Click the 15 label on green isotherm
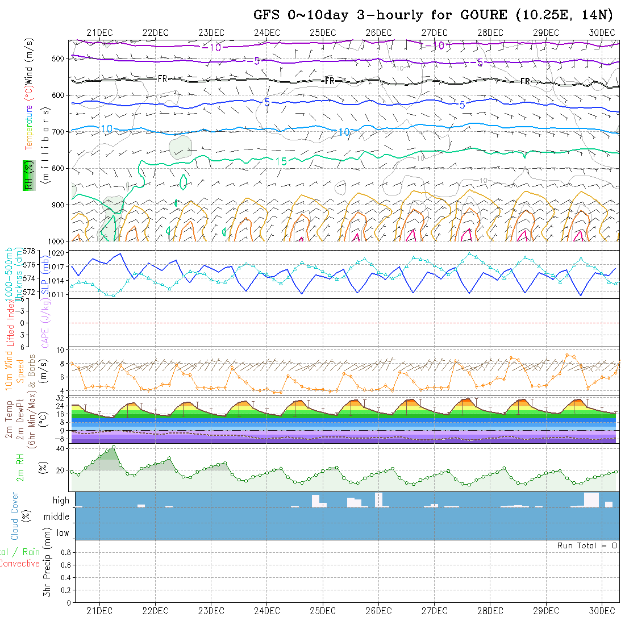Screen dimensions: 625x625 tap(281, 162)
